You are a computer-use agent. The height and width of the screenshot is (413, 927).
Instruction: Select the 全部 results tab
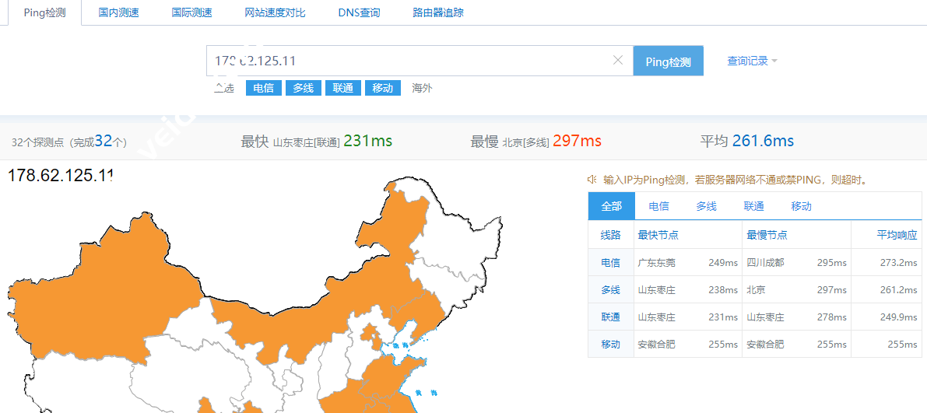coord(611,206)
